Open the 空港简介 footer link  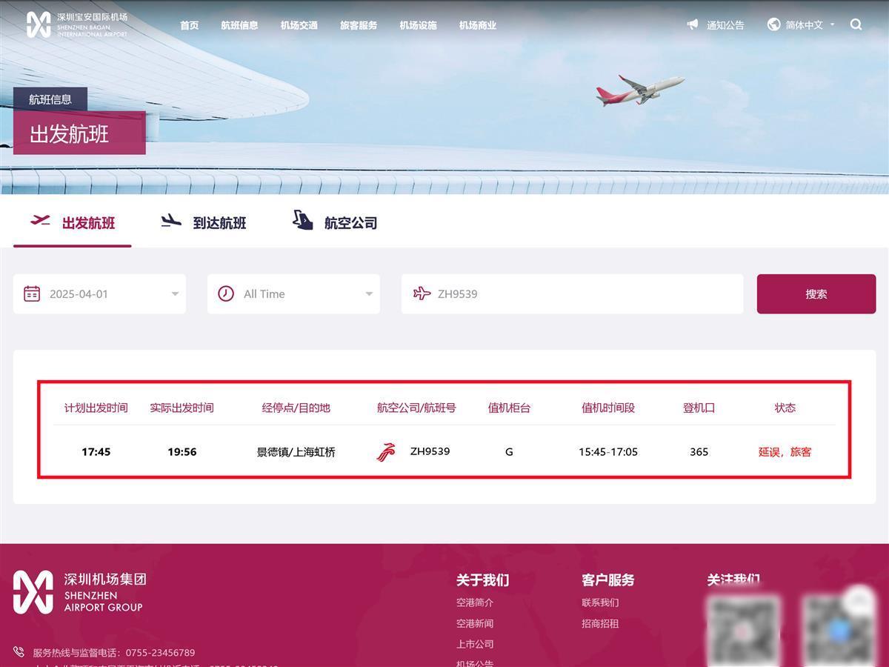pos(475,603)
